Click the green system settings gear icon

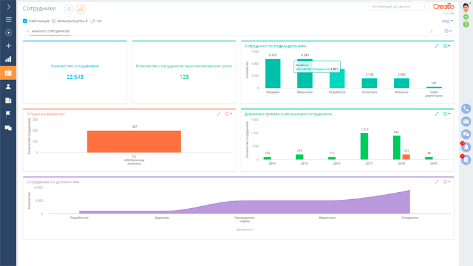pyautogui.click(x=466, y=17)
